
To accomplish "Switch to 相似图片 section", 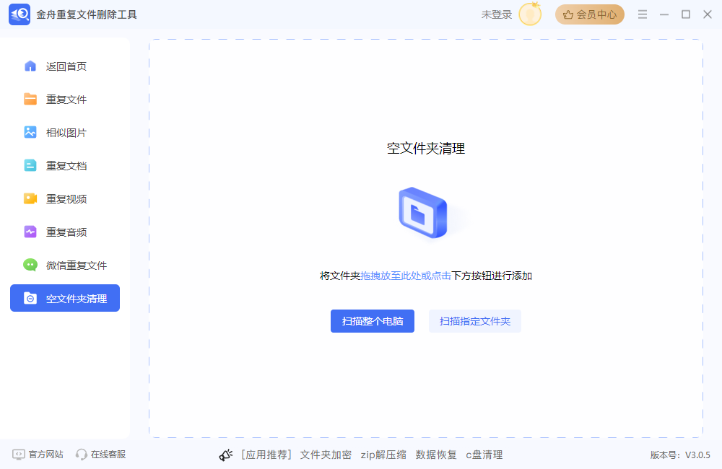I will tap(65, 132).
